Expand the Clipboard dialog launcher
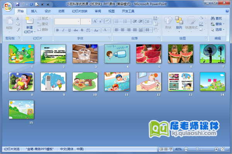The height and width of the screenshot is (154, 232). [19, 38]
